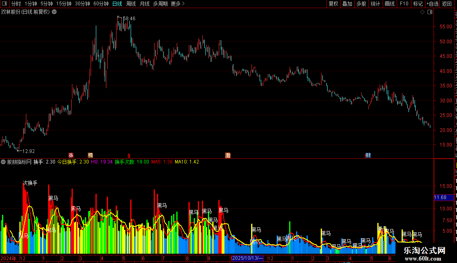Click the HS: 19.34 value
Image resolution: width=457 pixels, height=263 pixels.
(x=102, y=162)
